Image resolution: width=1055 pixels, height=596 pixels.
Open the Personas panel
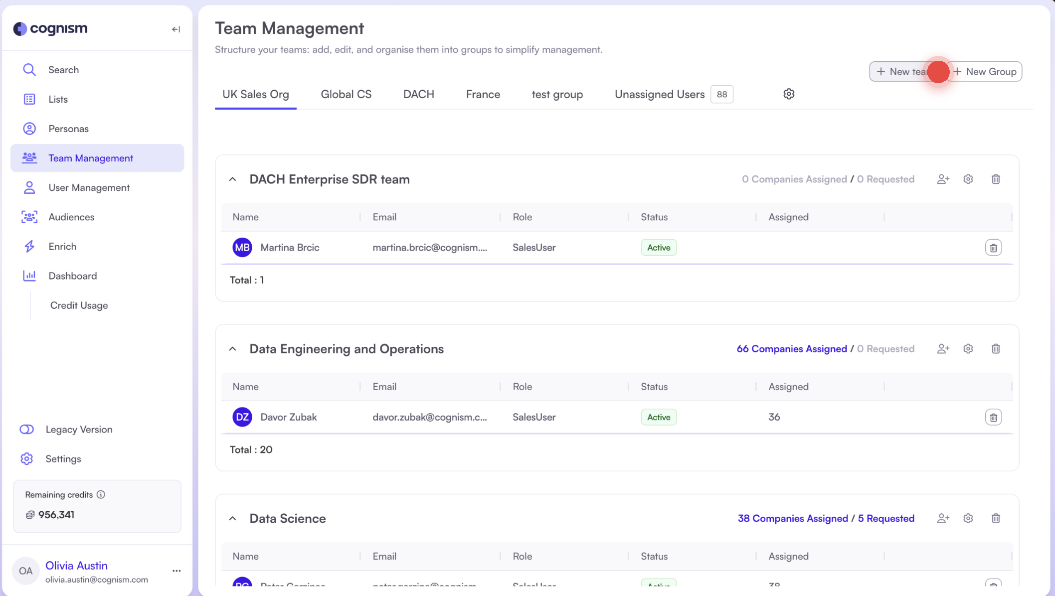tap(68, 128)
